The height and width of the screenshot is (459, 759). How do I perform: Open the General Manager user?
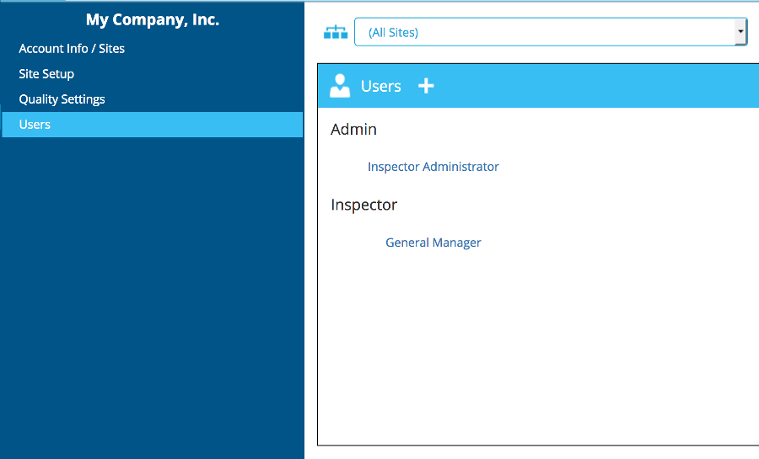(433, 243)
